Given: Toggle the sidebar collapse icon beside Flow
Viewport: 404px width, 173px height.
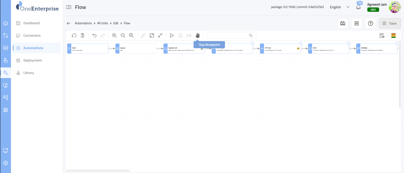Looking at the screenshot, I should point(69,7).
